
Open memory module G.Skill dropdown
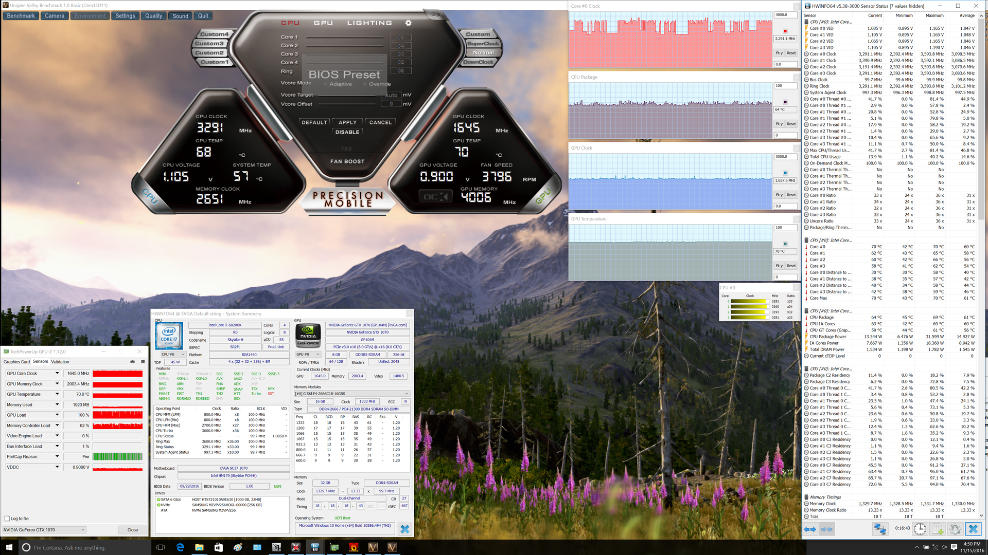pyautogui.click(x=352, y=394)
